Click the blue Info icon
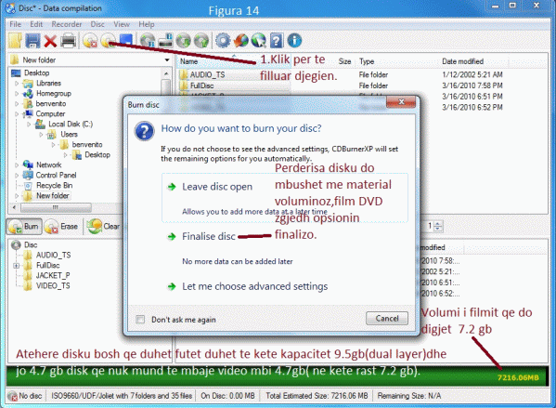The image size is (556, 408). pyautogui.click(x=294, y=41)
